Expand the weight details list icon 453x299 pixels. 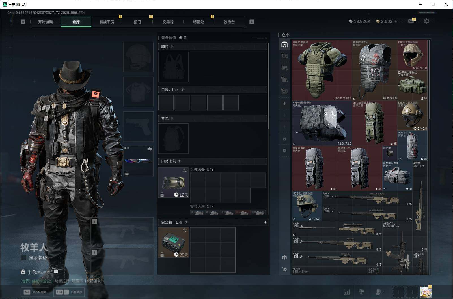pos(56,272)
